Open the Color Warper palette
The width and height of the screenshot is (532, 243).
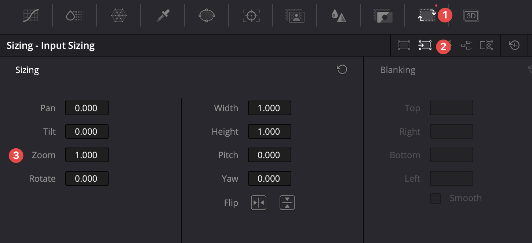119,15
